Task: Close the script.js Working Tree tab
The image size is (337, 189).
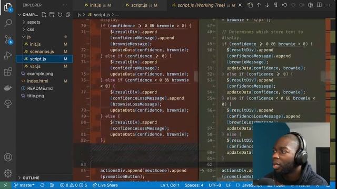Action: [240, 5]
